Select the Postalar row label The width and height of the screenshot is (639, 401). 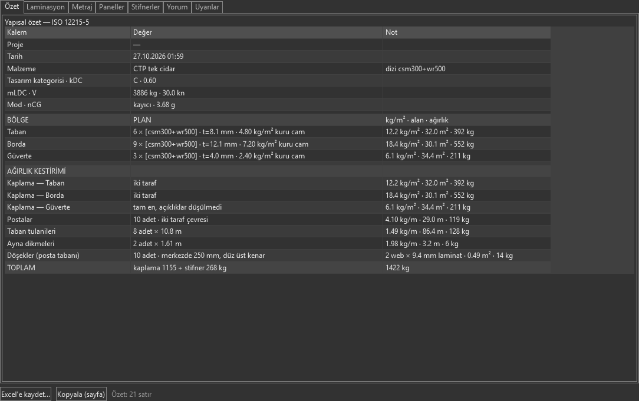coord(68,220)
